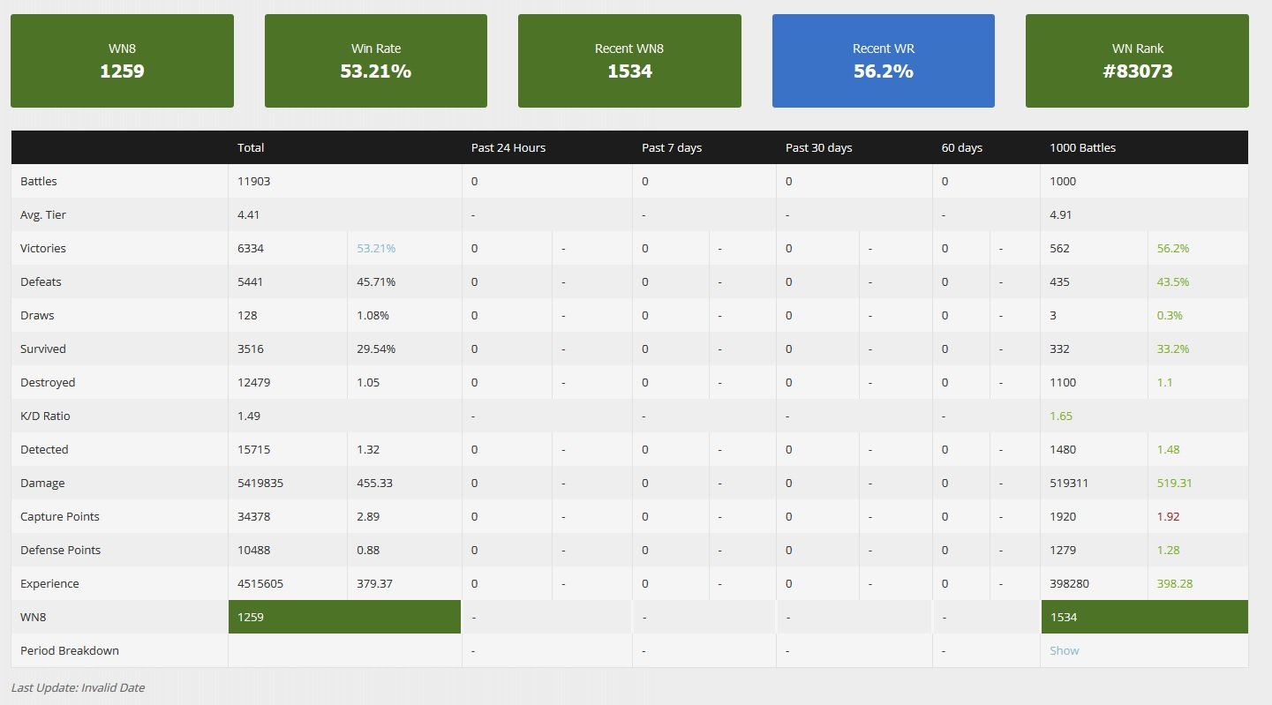Show the Period Breakdown for 1000 Battles
Viewport: 1272px width, 705px height.
pos(1064,650)
